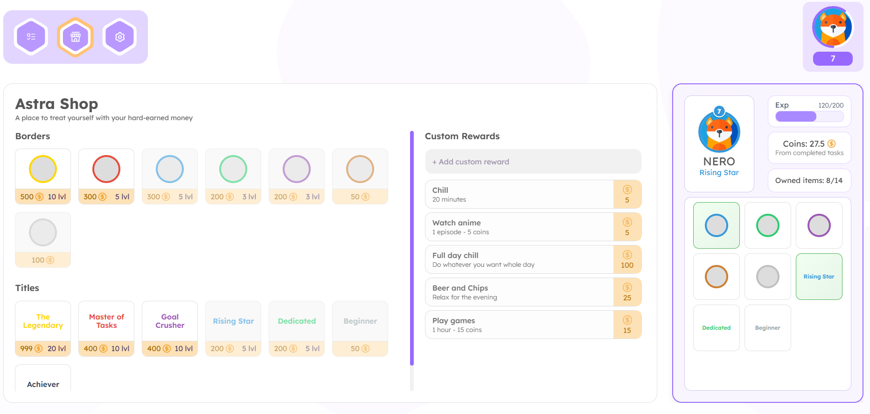Select the grey border costing 100 coins
The width and height of the screenshot is (870, 414).
43,240
